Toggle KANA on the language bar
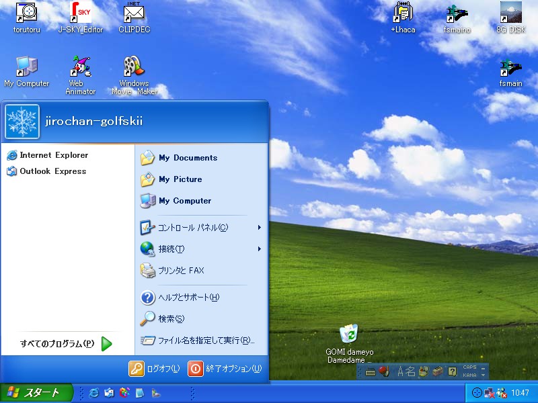The width and height of the screenshot is (538, 403). pos(469,375)
